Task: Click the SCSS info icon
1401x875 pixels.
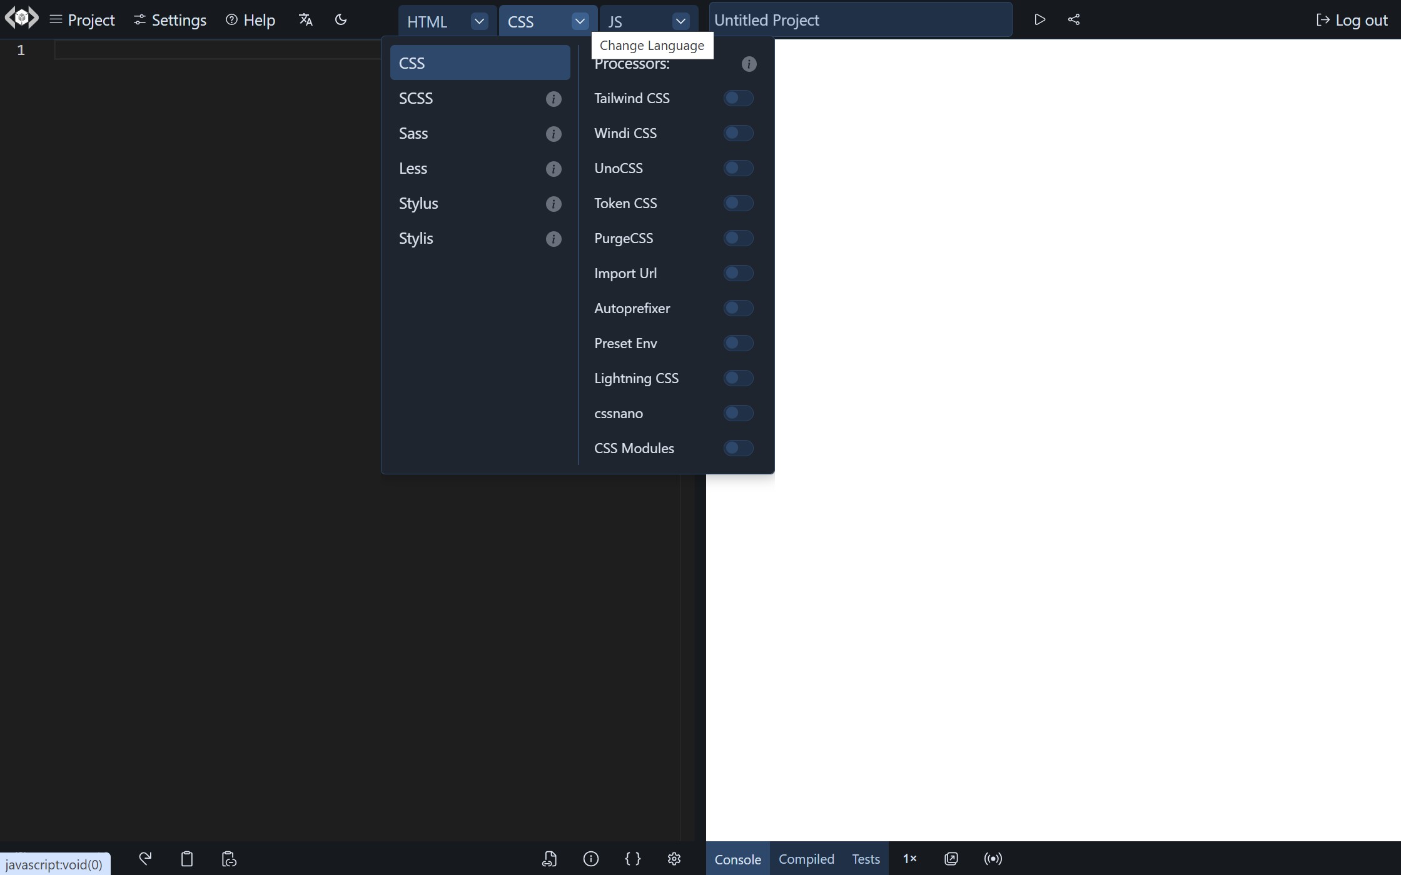Action: click(x=553, y=99)
